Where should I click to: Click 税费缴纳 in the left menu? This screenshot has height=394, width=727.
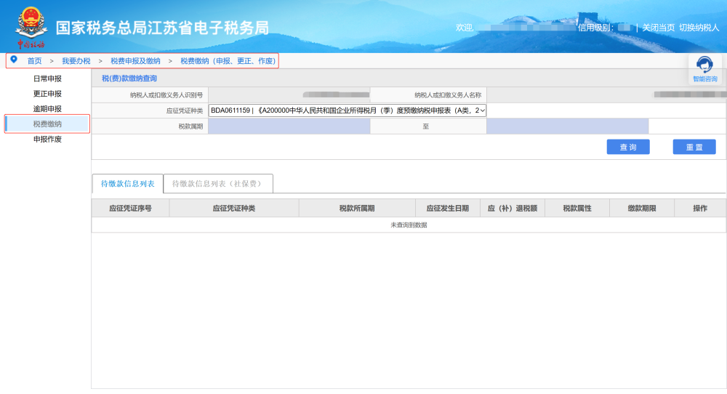[47, 124]
